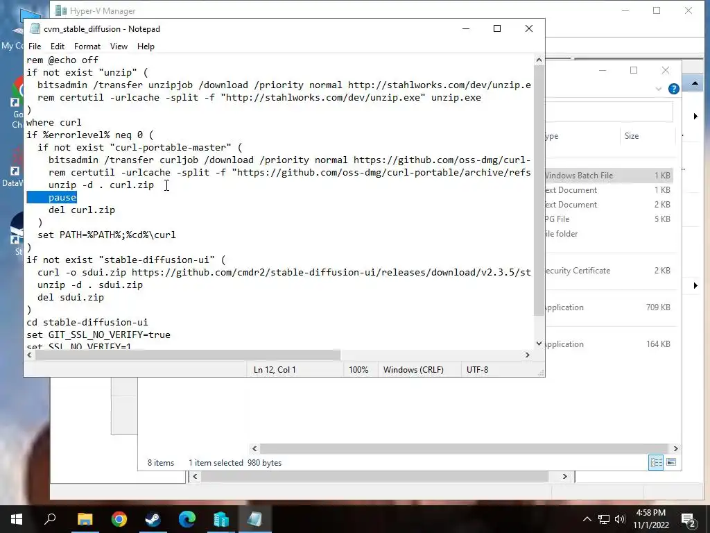Screen dimensions: 710x533
Task: Open Steam from the taskbar
Action: point(153,519)
